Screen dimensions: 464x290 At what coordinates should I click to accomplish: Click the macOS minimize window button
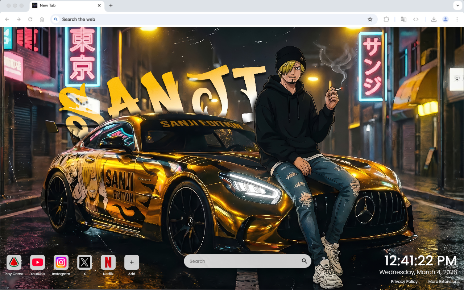15,6
